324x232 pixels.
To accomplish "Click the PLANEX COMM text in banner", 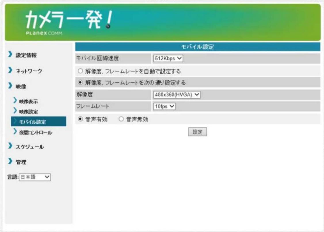I will tap(44, 33).
